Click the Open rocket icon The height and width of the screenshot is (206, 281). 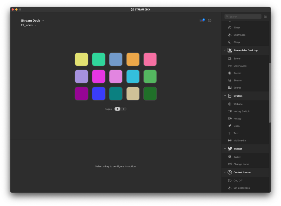pyautogui.click(x=230, y=126)
